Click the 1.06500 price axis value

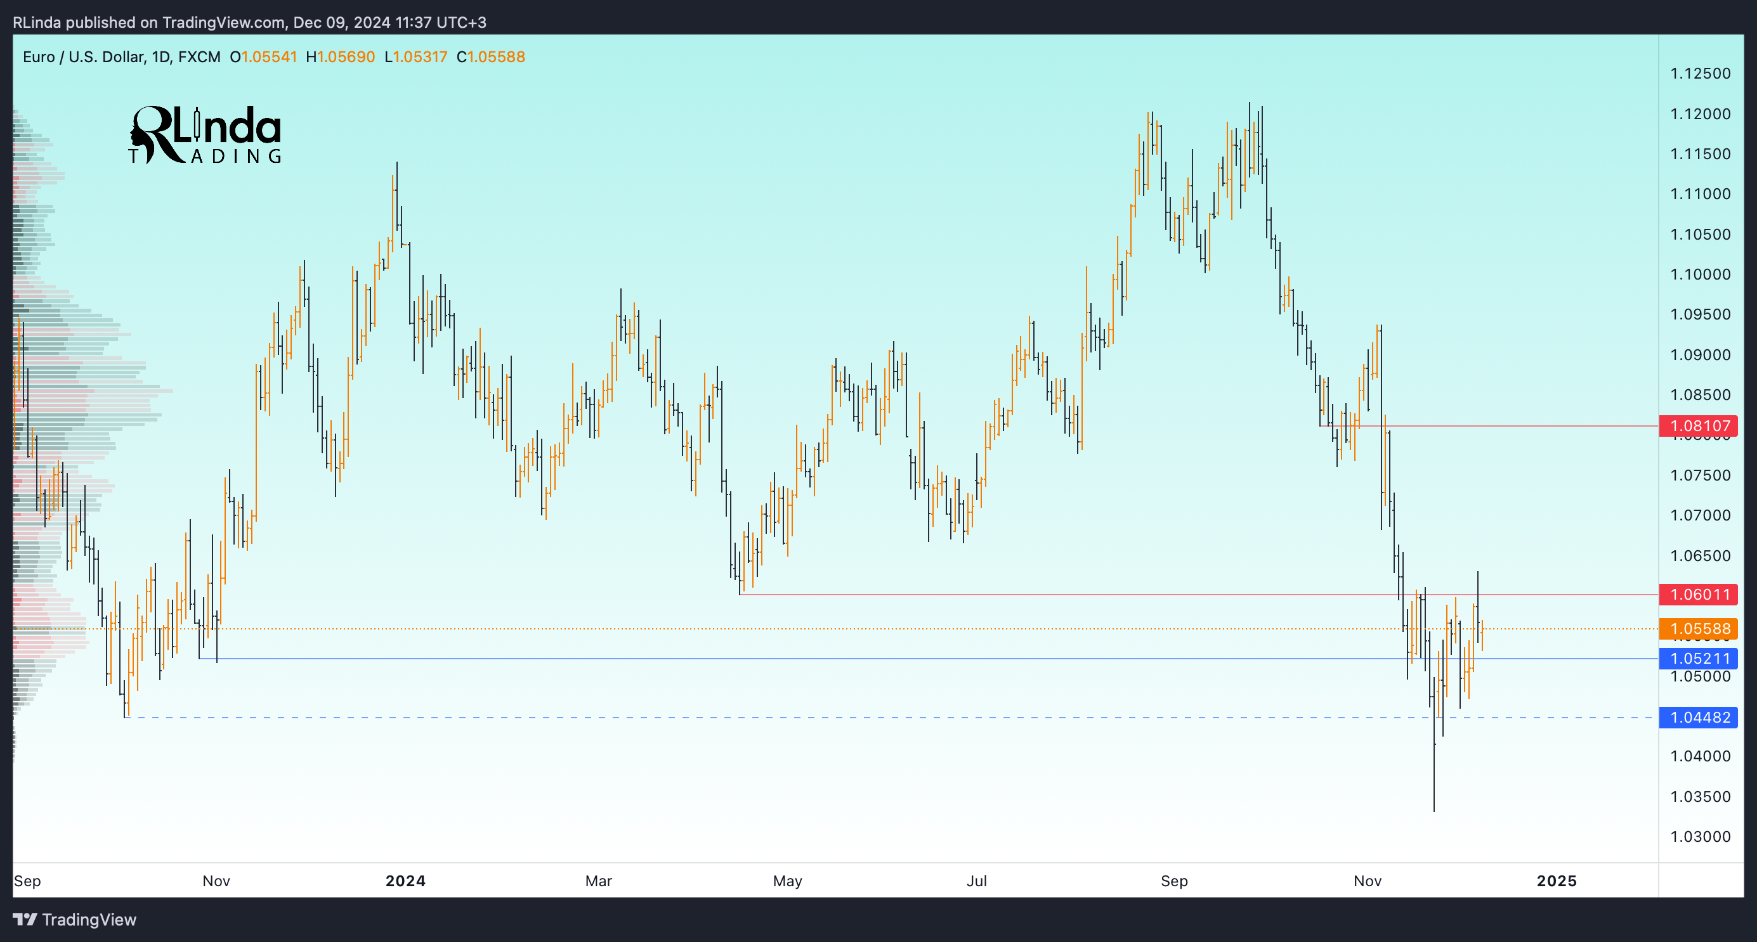tap(1701, 555)
